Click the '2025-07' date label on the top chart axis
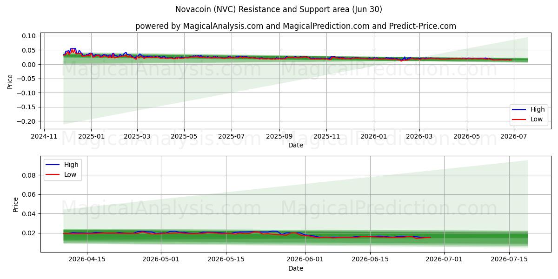This screenshot has height=279, width=558. click(x=231, y=136)
